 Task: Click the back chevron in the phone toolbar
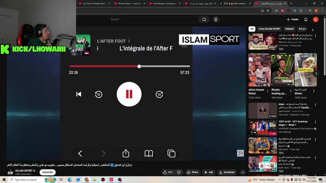point(80,154)
